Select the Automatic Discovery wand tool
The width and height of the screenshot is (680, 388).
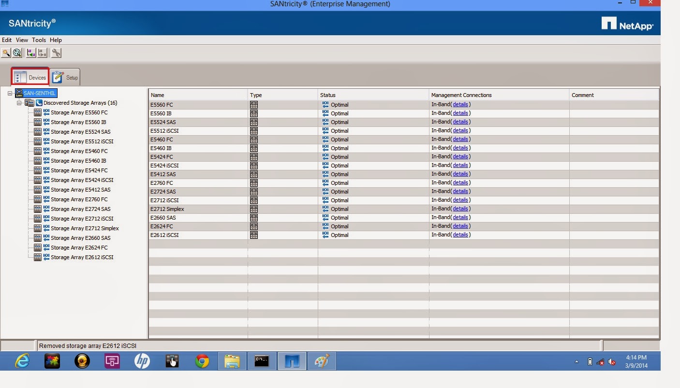point(6,53)
